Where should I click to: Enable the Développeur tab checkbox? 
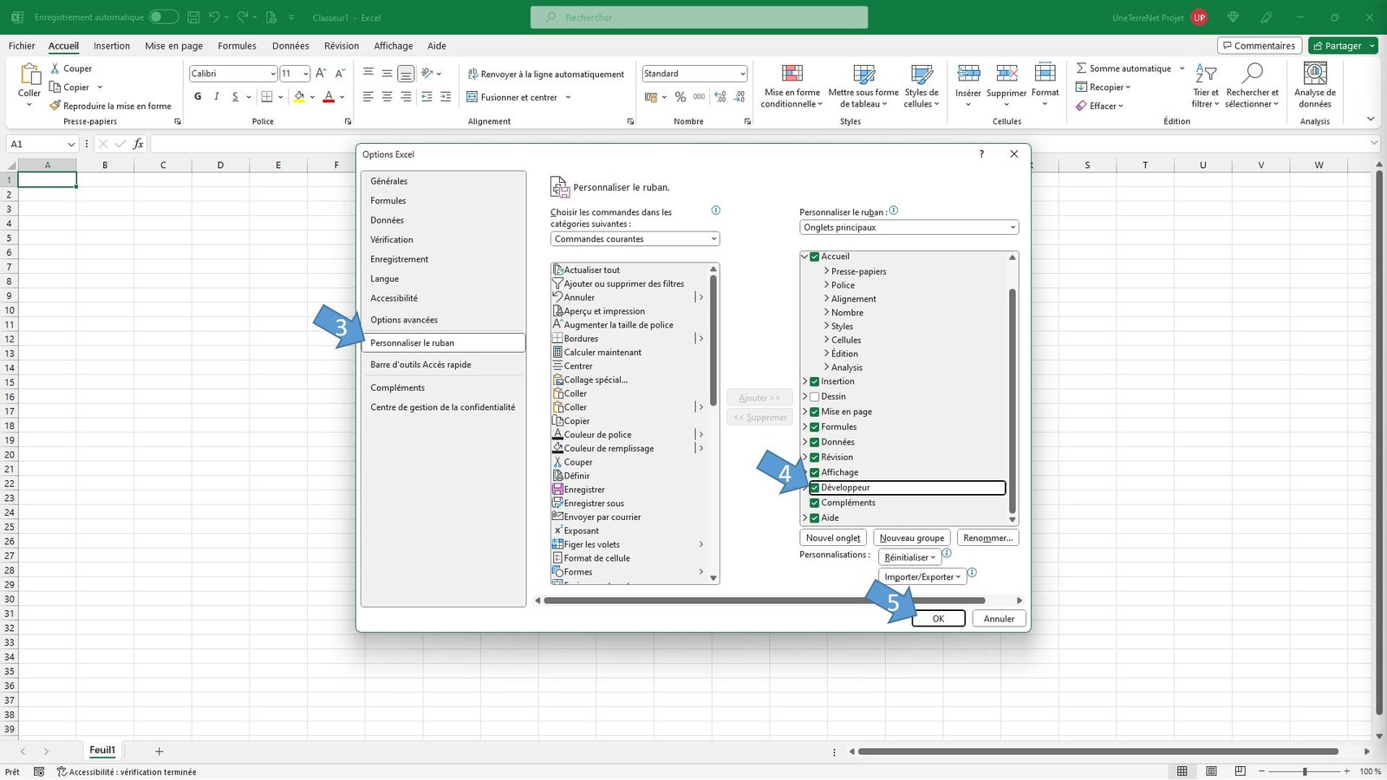(x=815, y=487)
